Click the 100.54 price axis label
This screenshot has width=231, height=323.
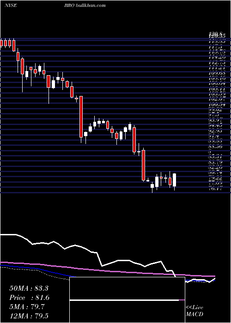216,105
